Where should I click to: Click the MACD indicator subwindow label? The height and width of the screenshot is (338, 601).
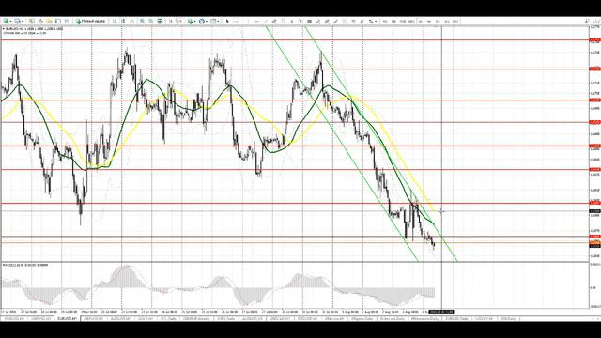coord(25,265)
